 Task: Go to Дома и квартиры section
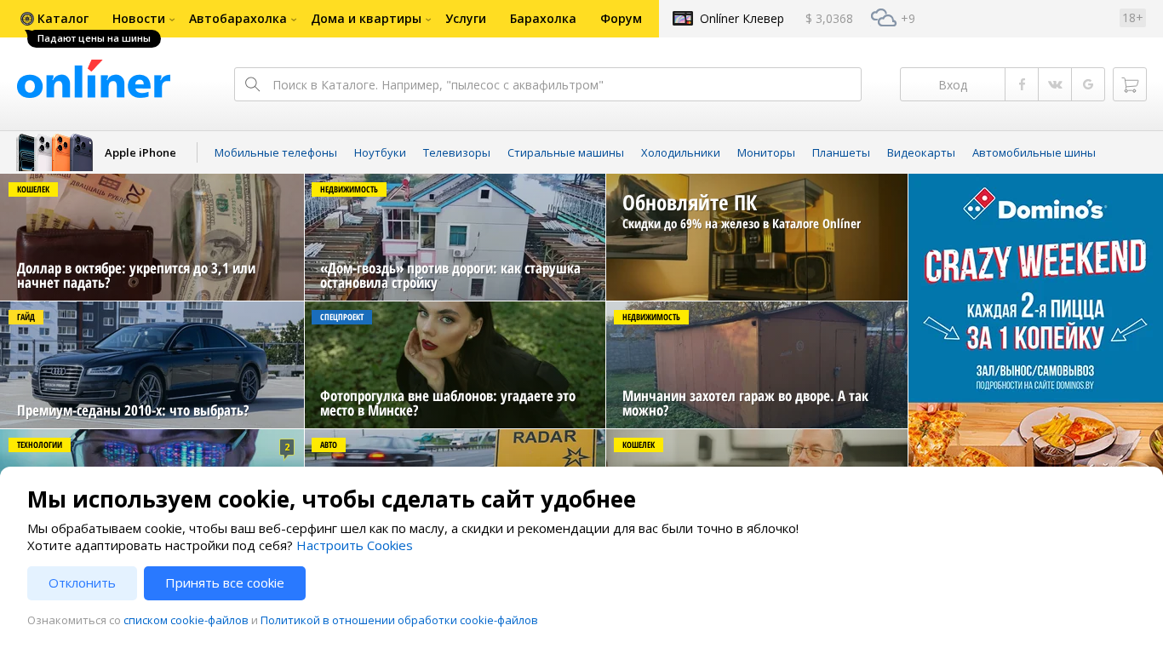pos(366,19)
